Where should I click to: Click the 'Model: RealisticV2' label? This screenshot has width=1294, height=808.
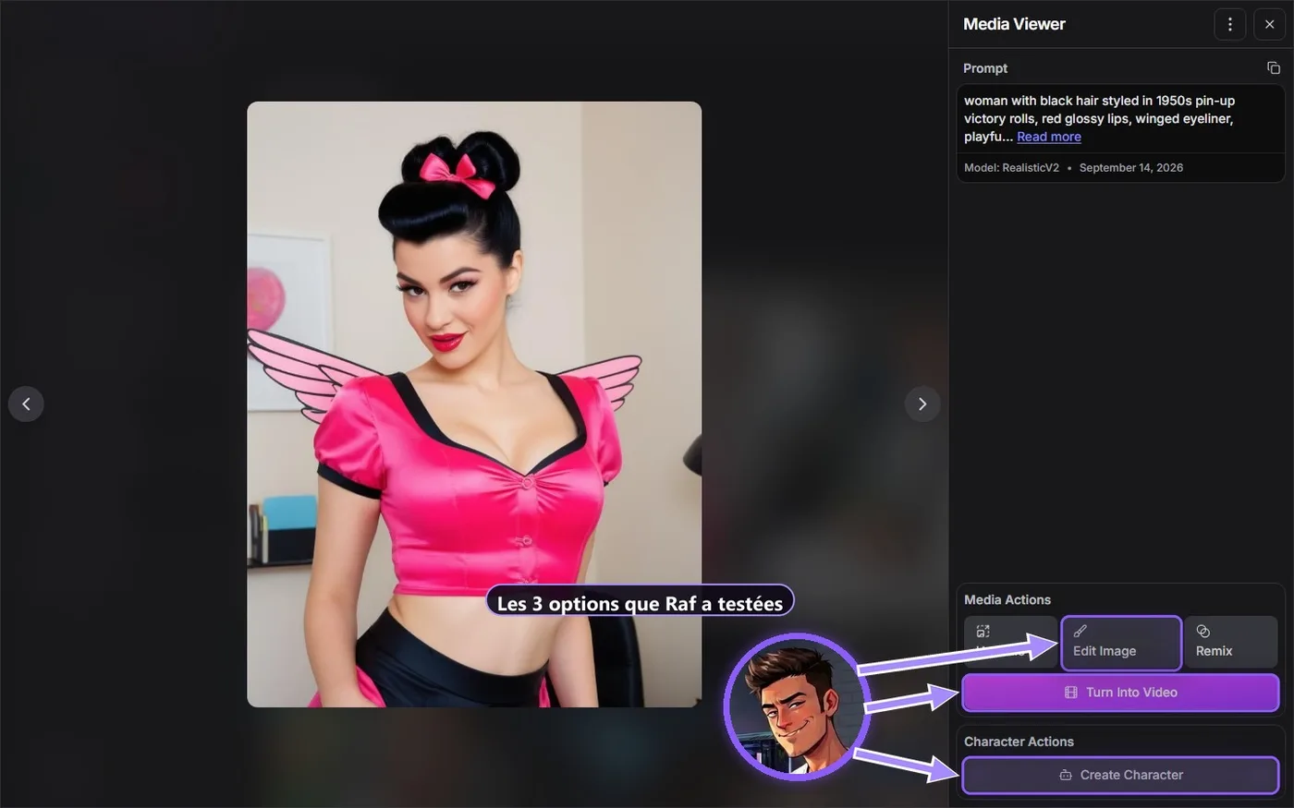[x=1011, y=168]
